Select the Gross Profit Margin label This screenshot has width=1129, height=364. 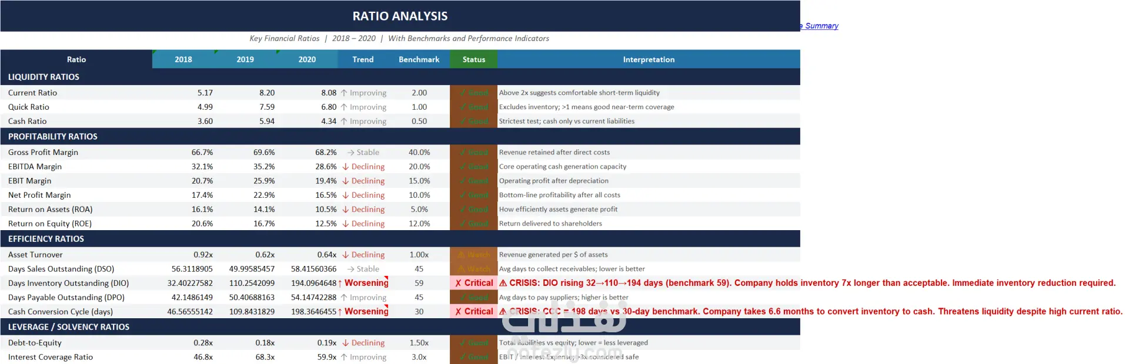tap(43, 152)
